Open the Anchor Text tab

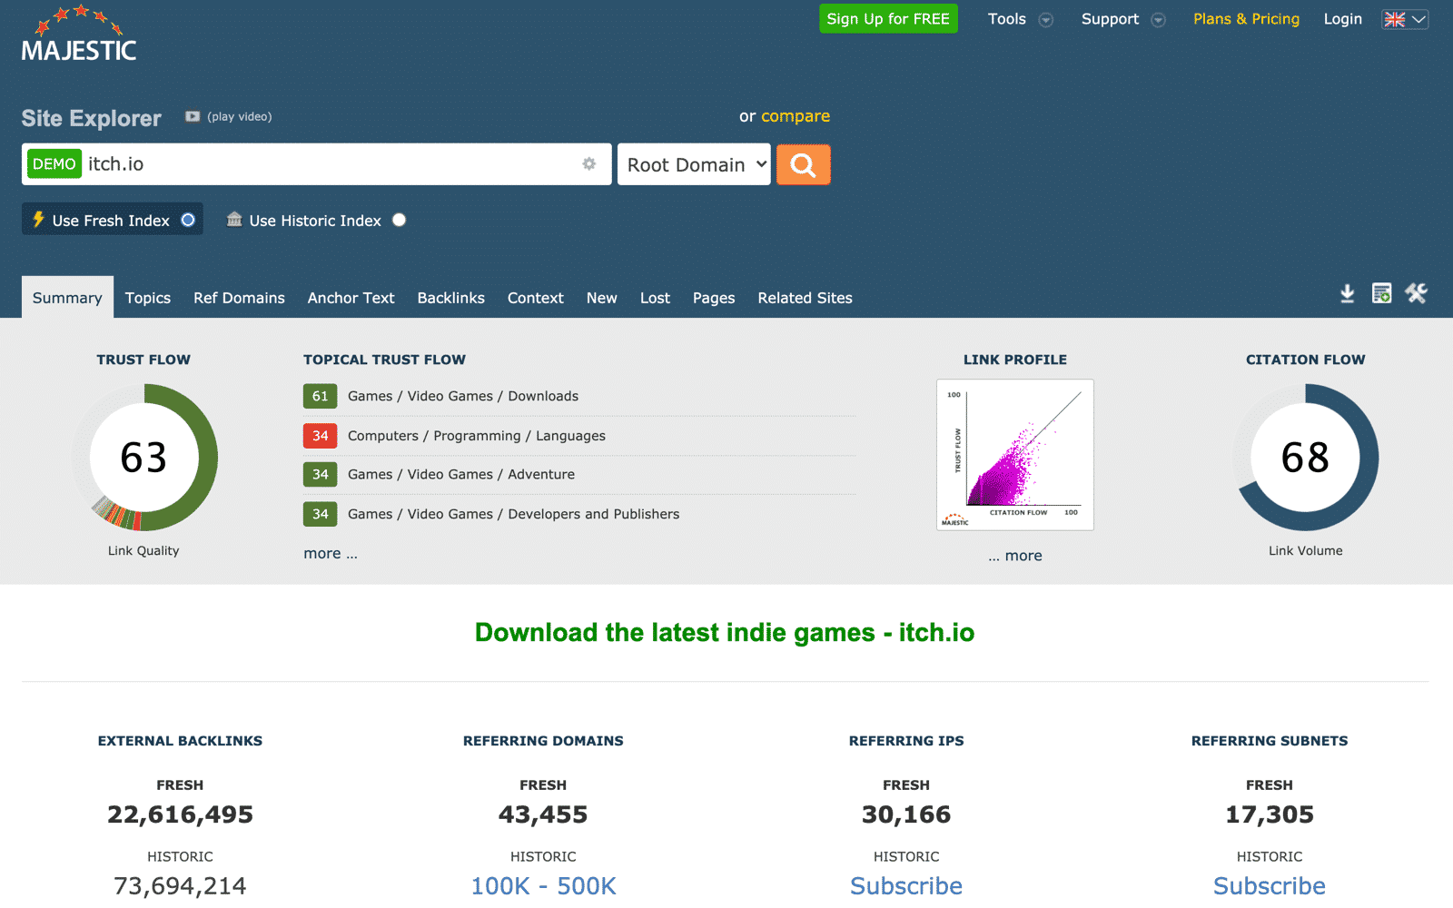coord(351,298)
